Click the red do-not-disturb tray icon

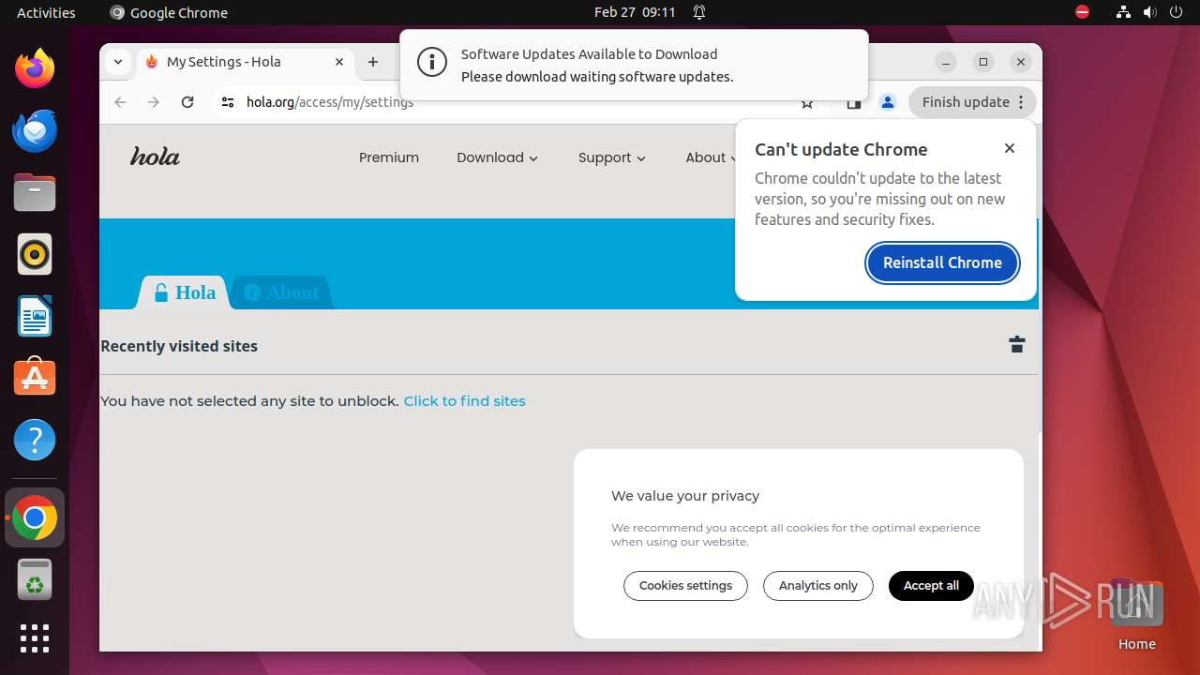coord(1082,12)
